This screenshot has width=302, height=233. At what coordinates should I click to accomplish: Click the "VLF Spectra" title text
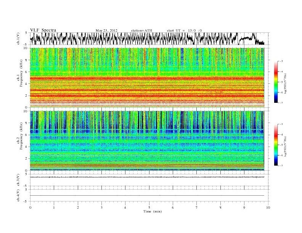(43, 30)
